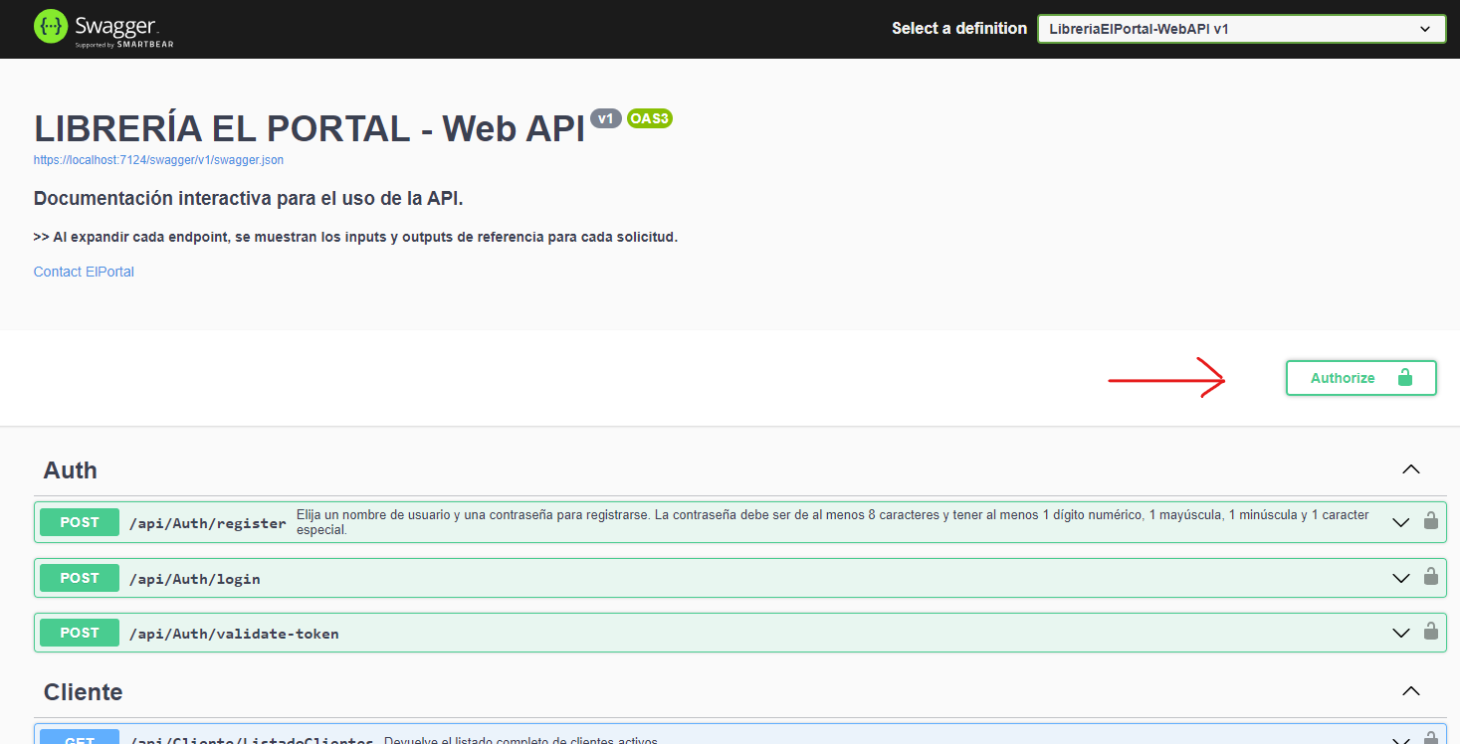The height and width of the screenshot is (744, 1460).
Task: Open the Select a definition dropdown
Action: [1240, 29]
